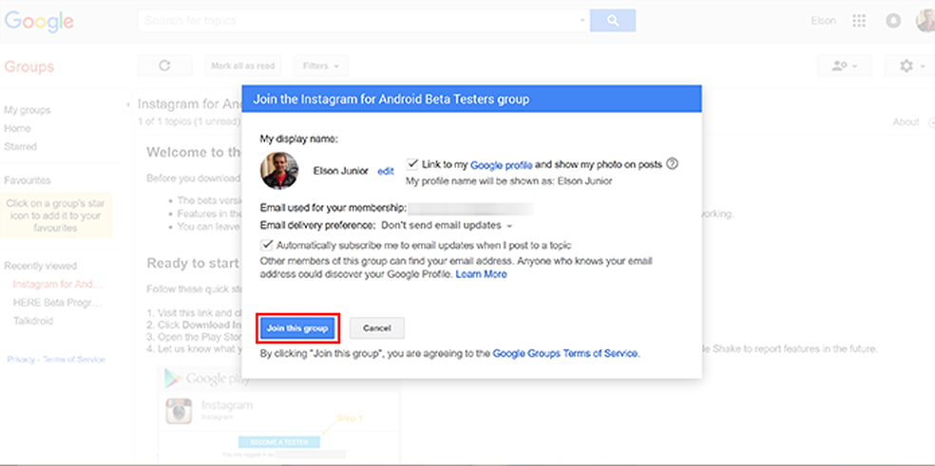935x466 pixels.
Task: Edit the display name Elson Junior
Action: (x=386, y=171)
